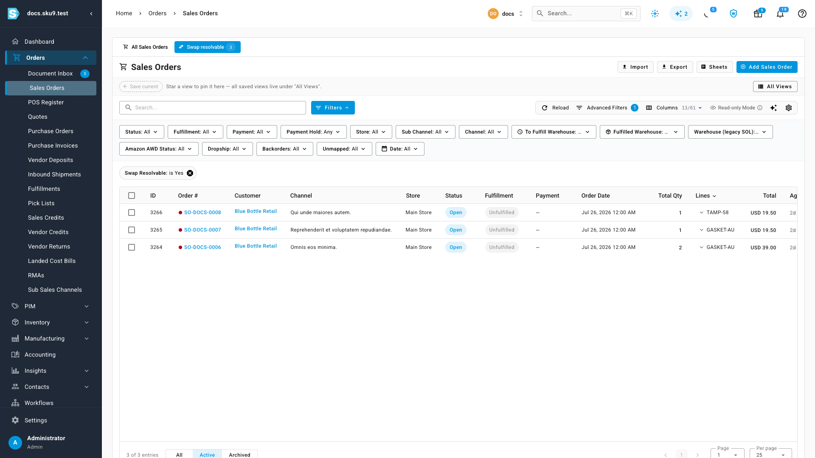
Task: Open the notifications bell
Action: pos(780,14)
